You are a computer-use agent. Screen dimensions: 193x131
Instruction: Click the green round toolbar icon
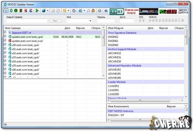click(x=16, y=11)
